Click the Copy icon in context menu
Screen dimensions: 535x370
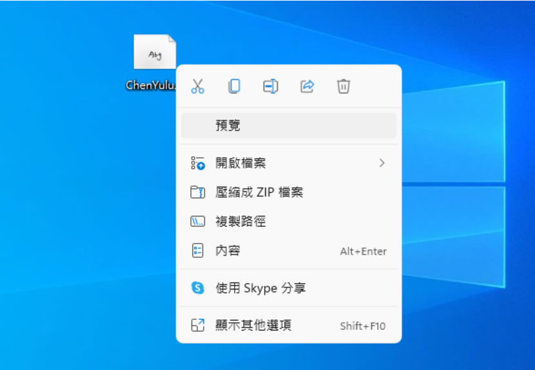(234, 86)
